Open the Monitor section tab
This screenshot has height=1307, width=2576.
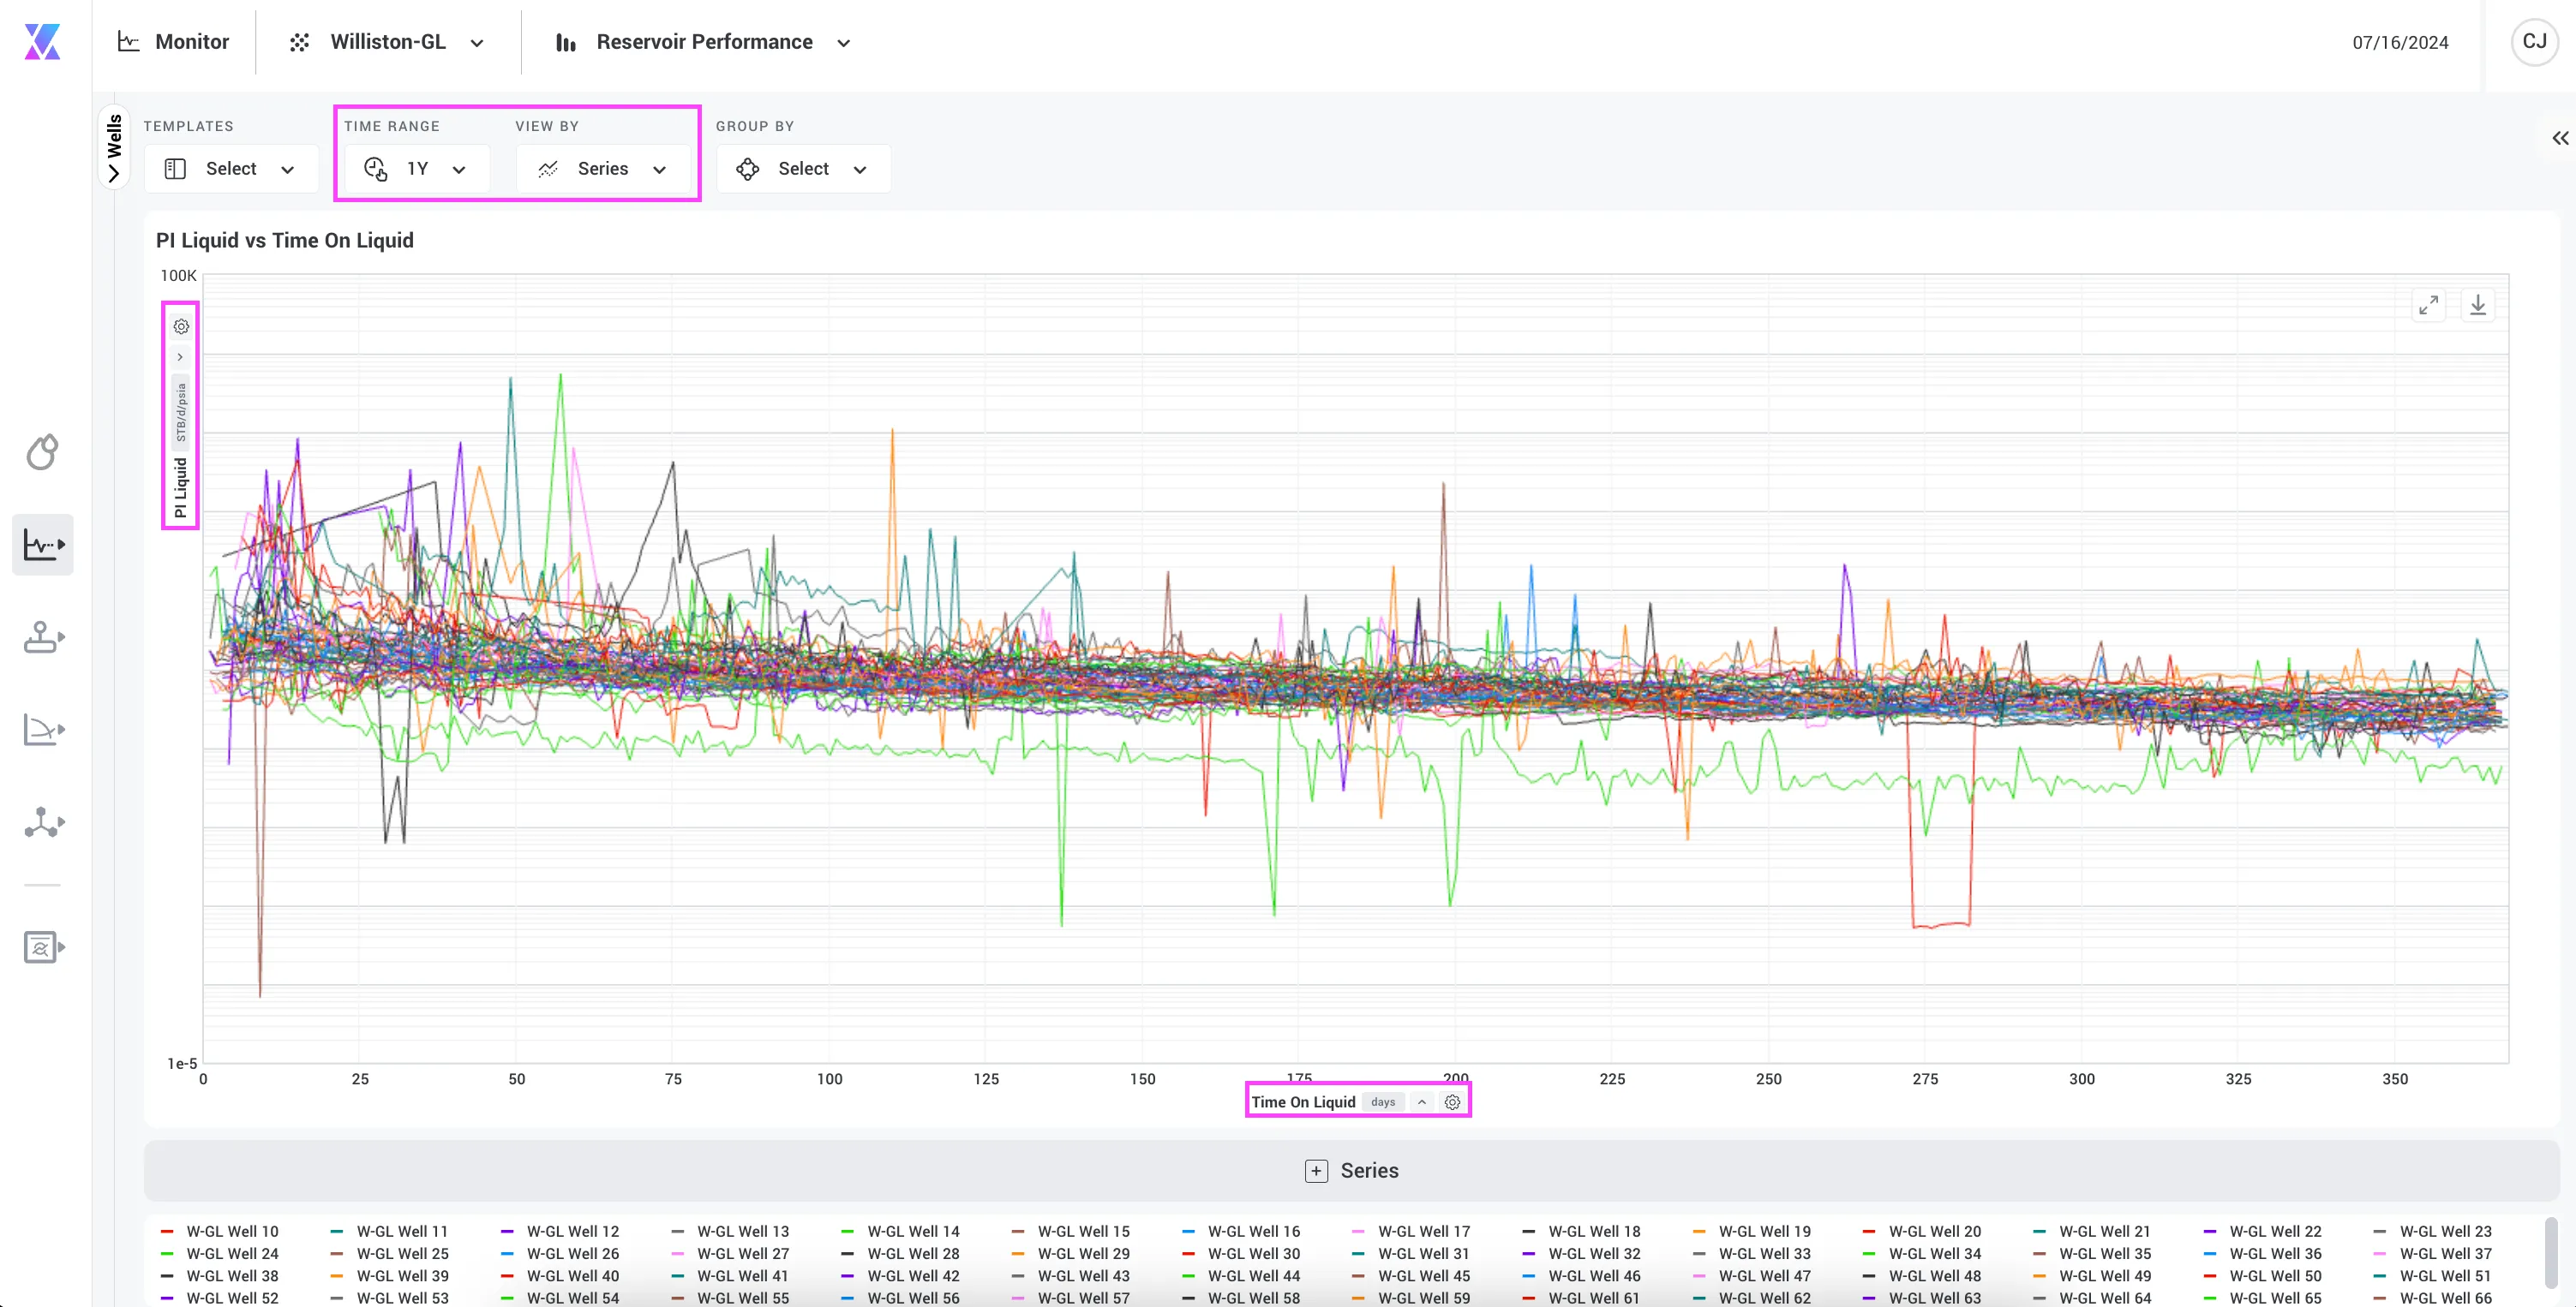[x=173, y=42]
